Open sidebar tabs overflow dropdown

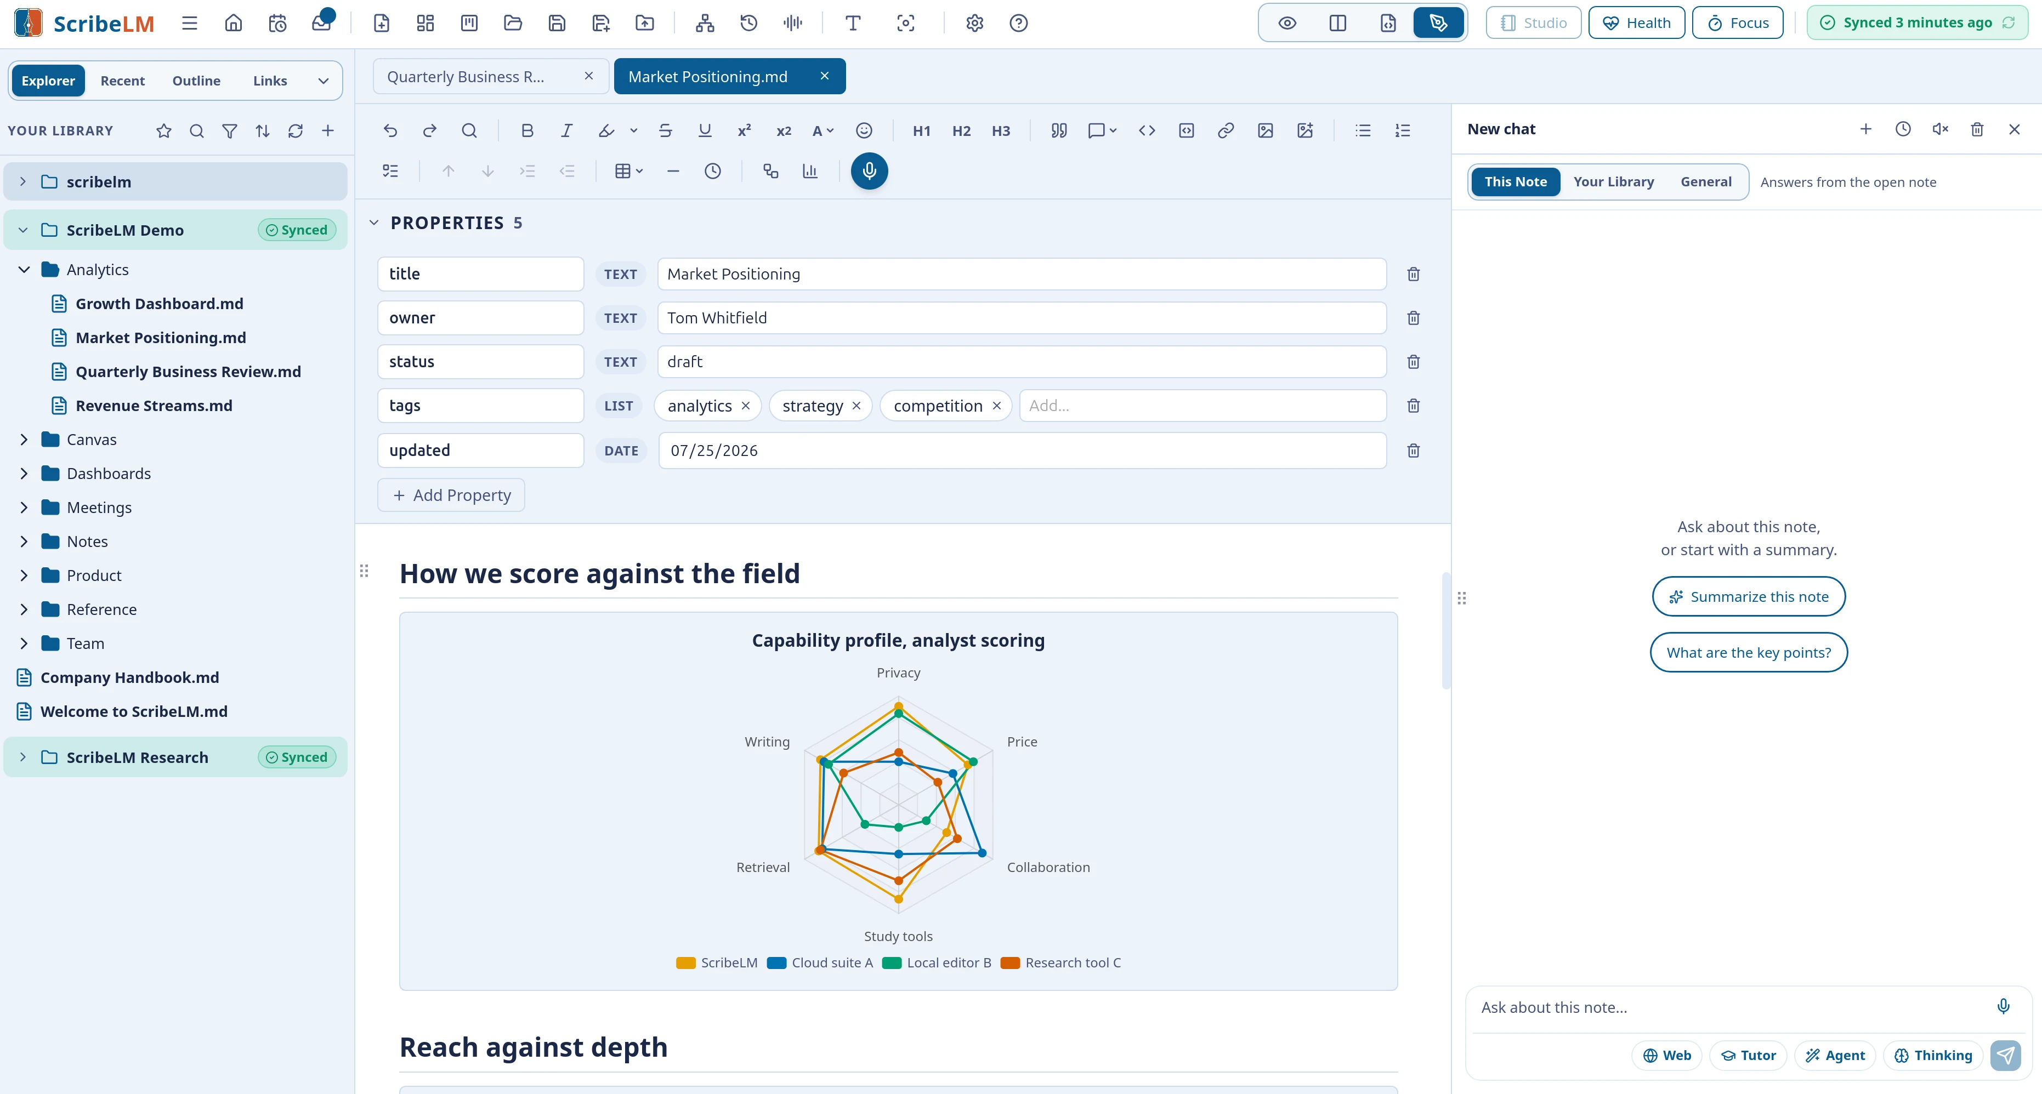coord(324,81)
